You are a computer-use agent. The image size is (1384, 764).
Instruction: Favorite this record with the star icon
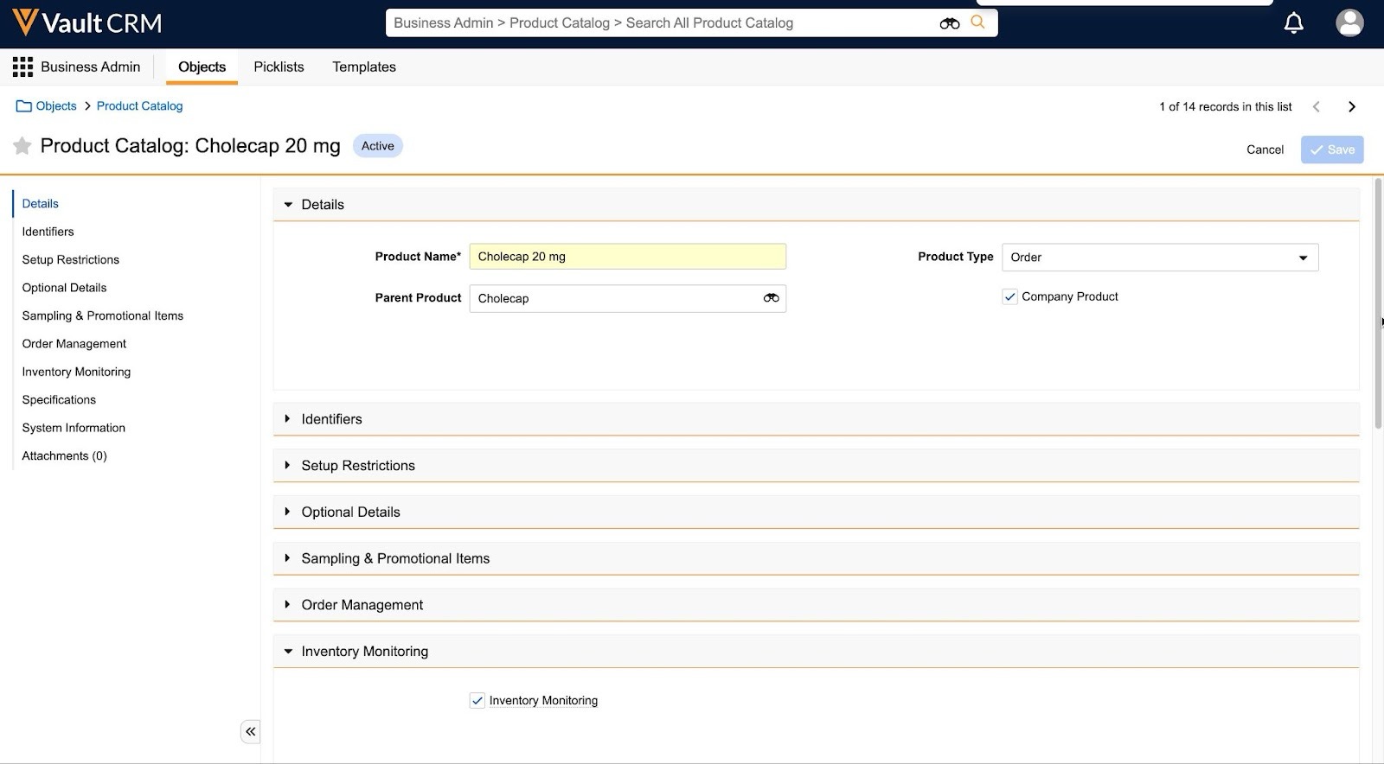[x=22, y=146]
